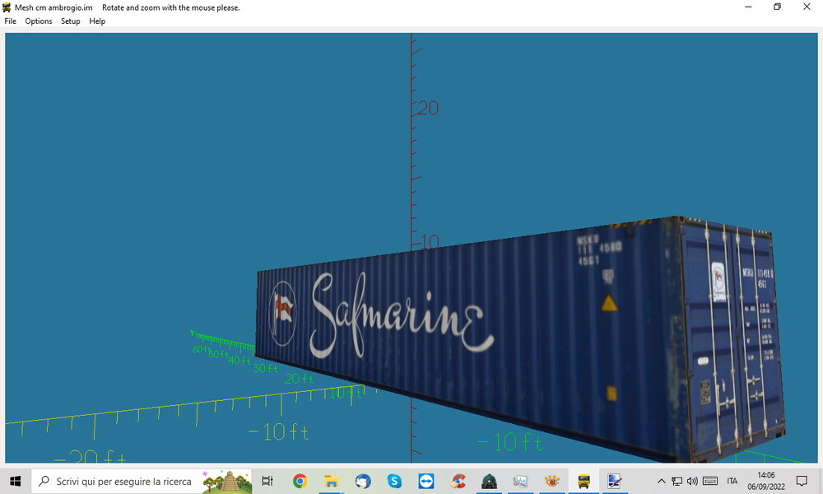This screenshot has height=494, width=823.
Task: Open the dark dome-shaped taskbar app
Action: (489, 481)
